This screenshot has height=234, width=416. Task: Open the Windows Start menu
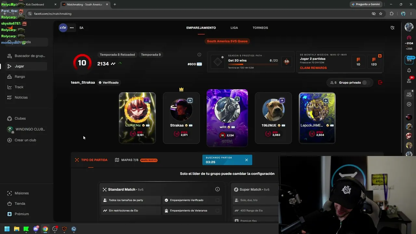pos(7,229)
